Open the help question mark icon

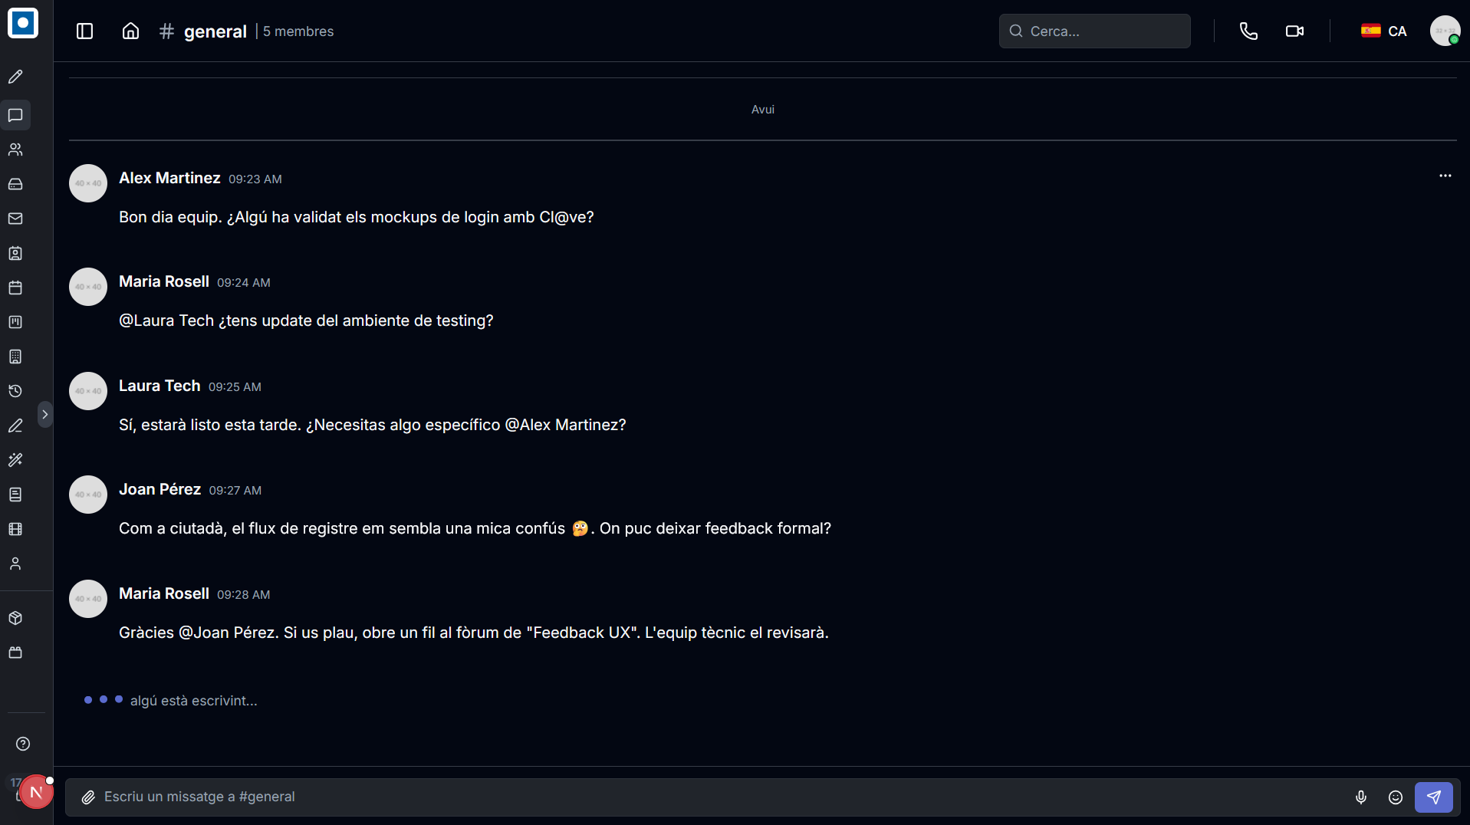point(23,744)
